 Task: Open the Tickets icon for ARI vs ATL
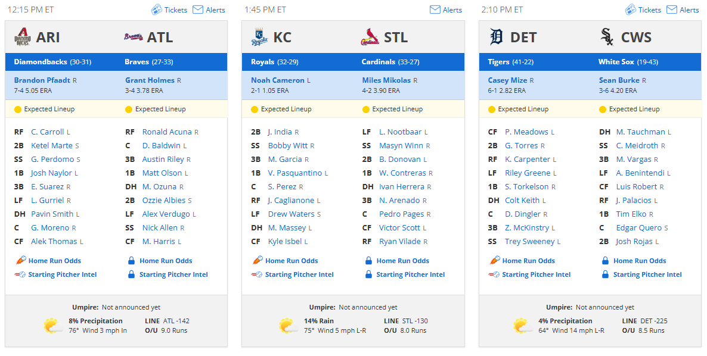(156, 10)
